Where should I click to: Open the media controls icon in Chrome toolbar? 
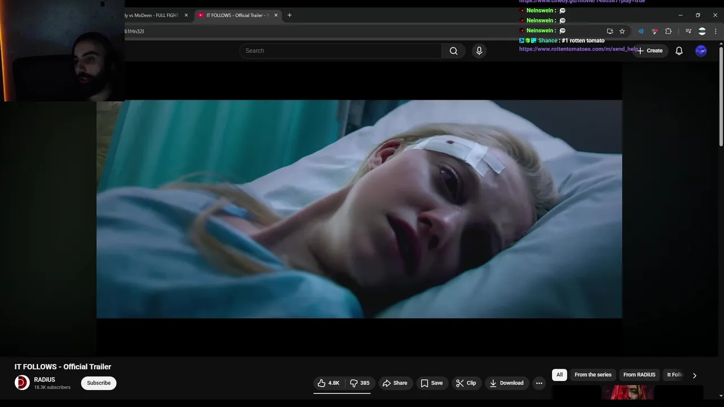[x=688, y=31]
